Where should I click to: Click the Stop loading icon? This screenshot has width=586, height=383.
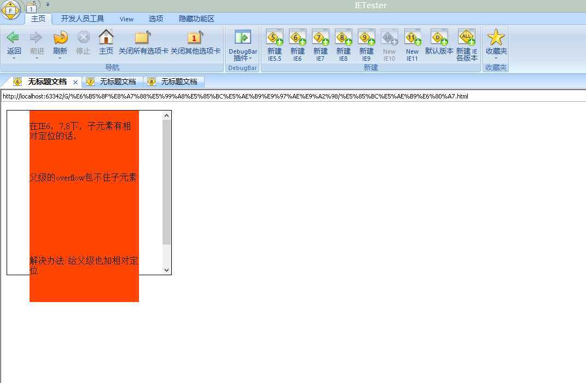tap(83, 37)
